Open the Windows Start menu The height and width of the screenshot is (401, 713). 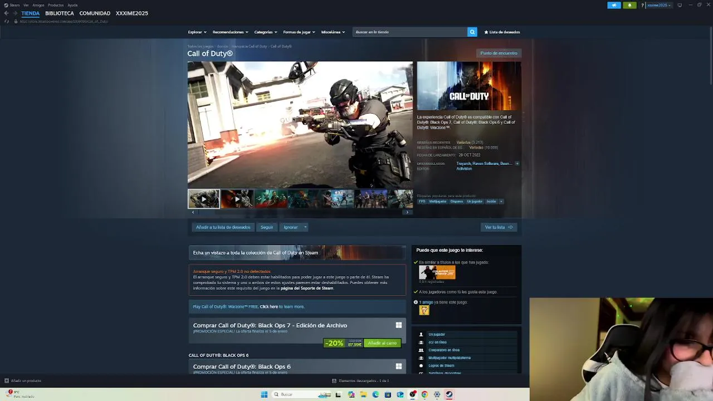pos(264,394)
